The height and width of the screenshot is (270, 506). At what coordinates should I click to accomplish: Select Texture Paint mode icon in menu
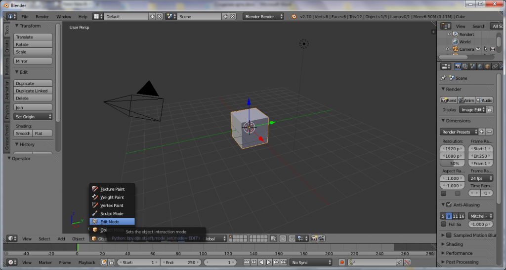(95, 189)
